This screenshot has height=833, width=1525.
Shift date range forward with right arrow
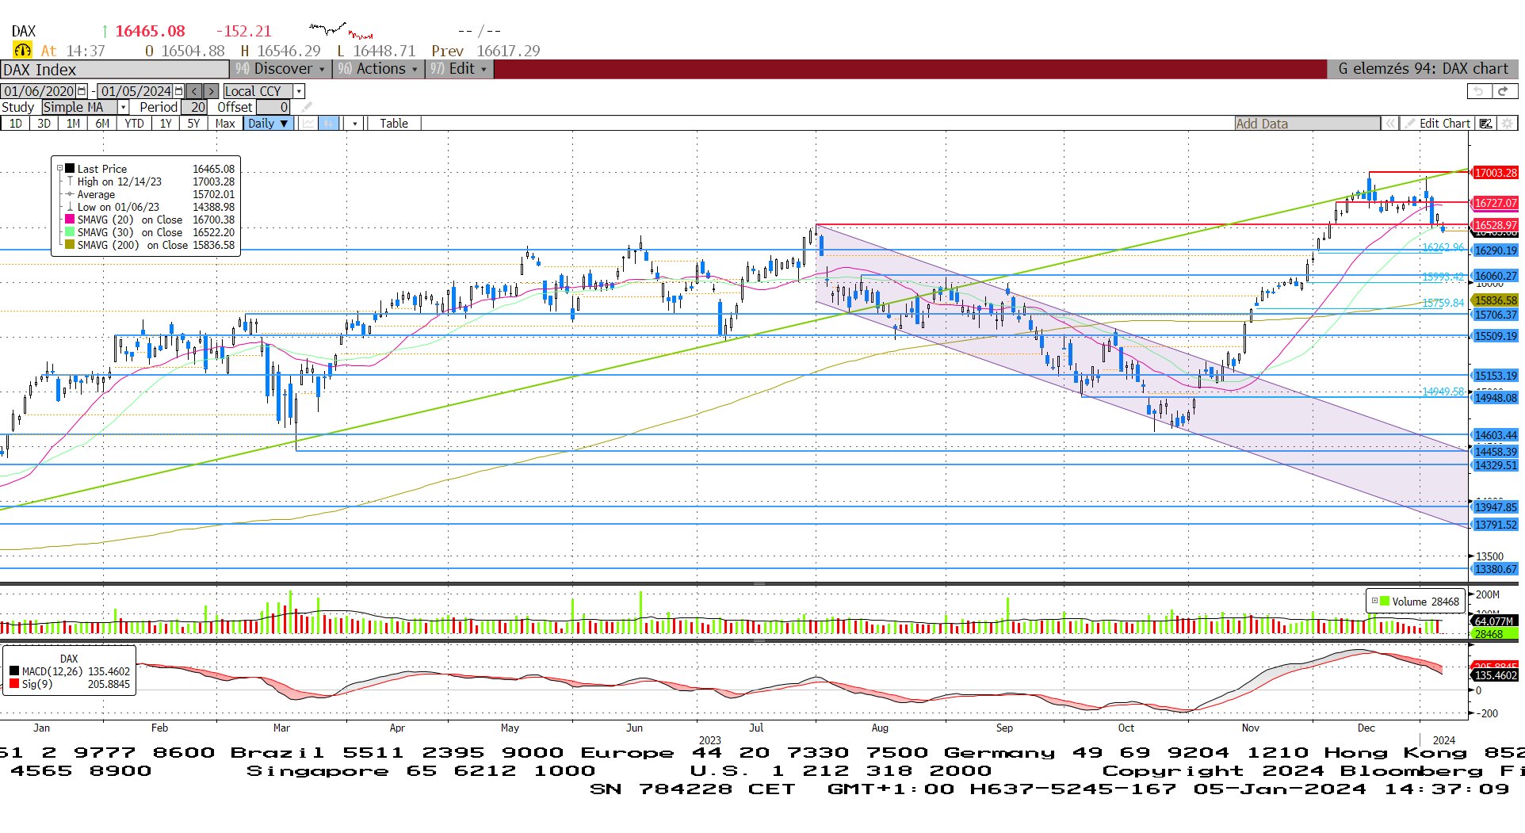[210, 91]
